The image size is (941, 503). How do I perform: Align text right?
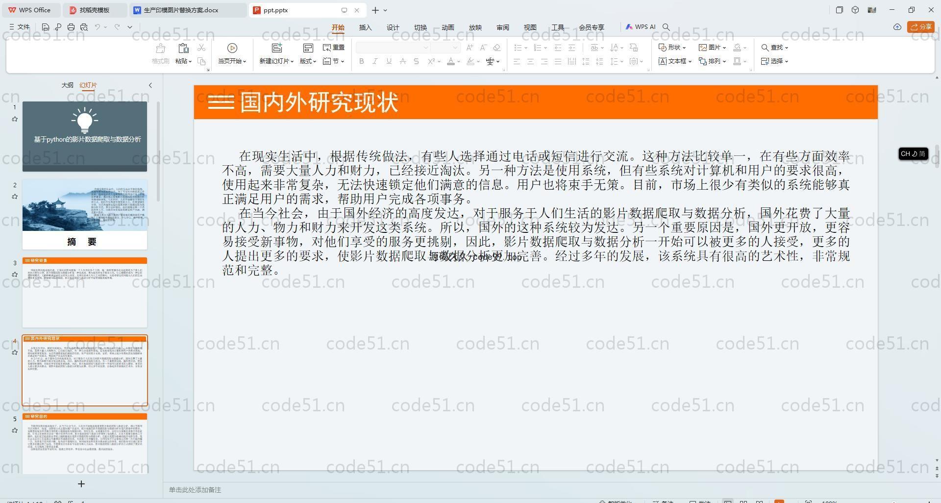point(544,61)
